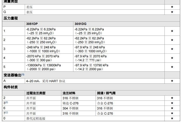Click the 法兰材料 column header

[x=78, y=93]
